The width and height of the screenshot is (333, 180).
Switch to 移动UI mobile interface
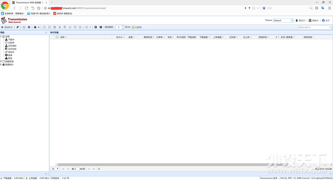(300, 21)
